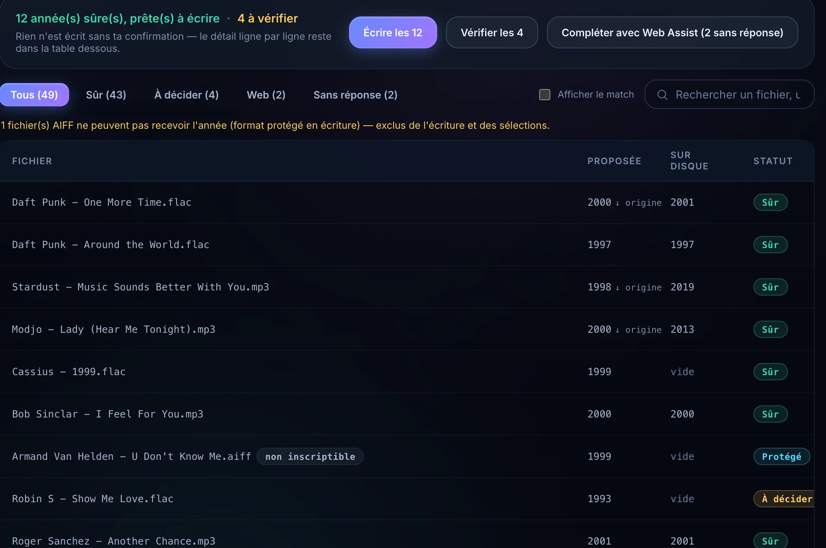Click on-disk year '2001' for Roger Sanchez
Screen dimensions: 826x548
point(682,541)
